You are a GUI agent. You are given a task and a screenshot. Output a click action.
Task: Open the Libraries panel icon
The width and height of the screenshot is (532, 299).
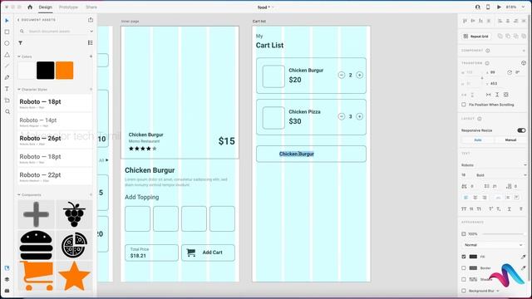7,267
